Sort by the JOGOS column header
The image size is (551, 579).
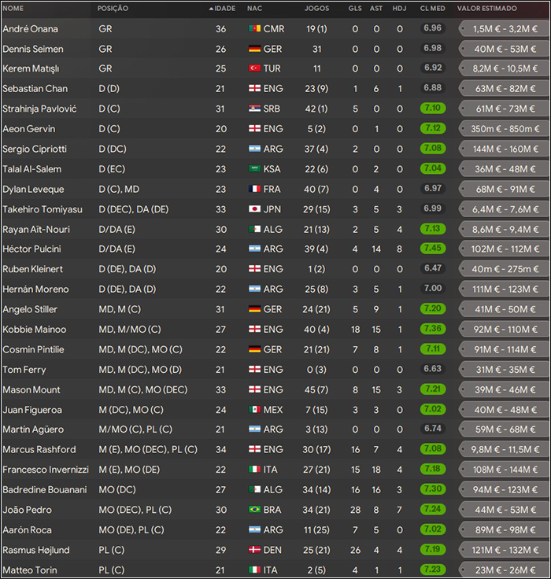point(316,9)
